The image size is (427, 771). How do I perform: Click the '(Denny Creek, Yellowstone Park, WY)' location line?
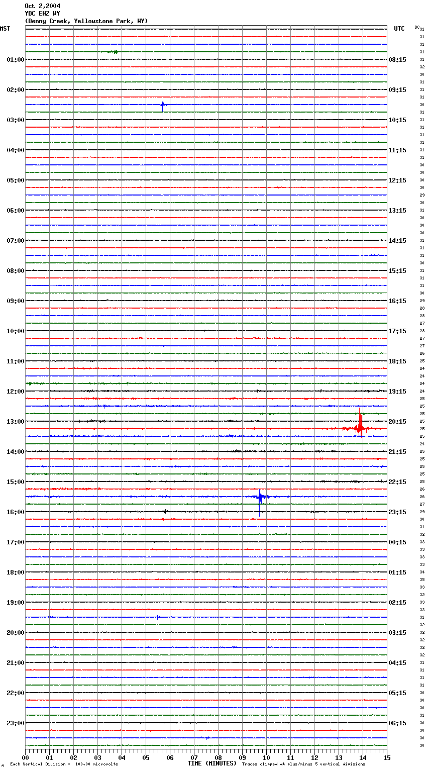point(86,21)
